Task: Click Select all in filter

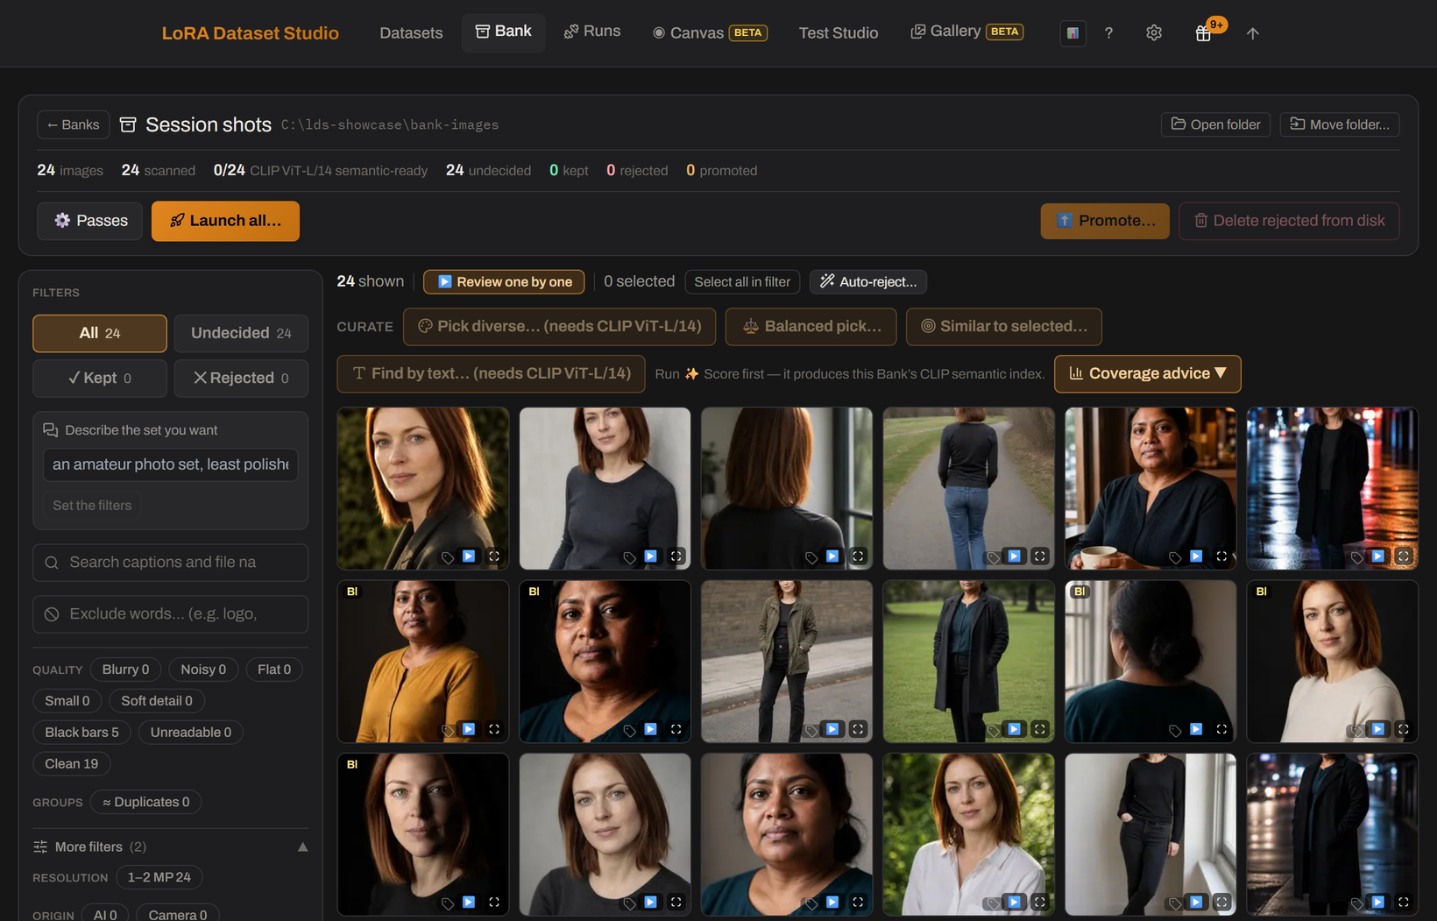Action: [x=742, y=281]
